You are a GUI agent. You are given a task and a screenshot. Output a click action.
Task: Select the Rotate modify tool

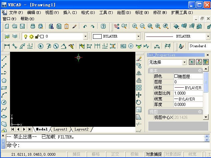(x=139, y=102)
